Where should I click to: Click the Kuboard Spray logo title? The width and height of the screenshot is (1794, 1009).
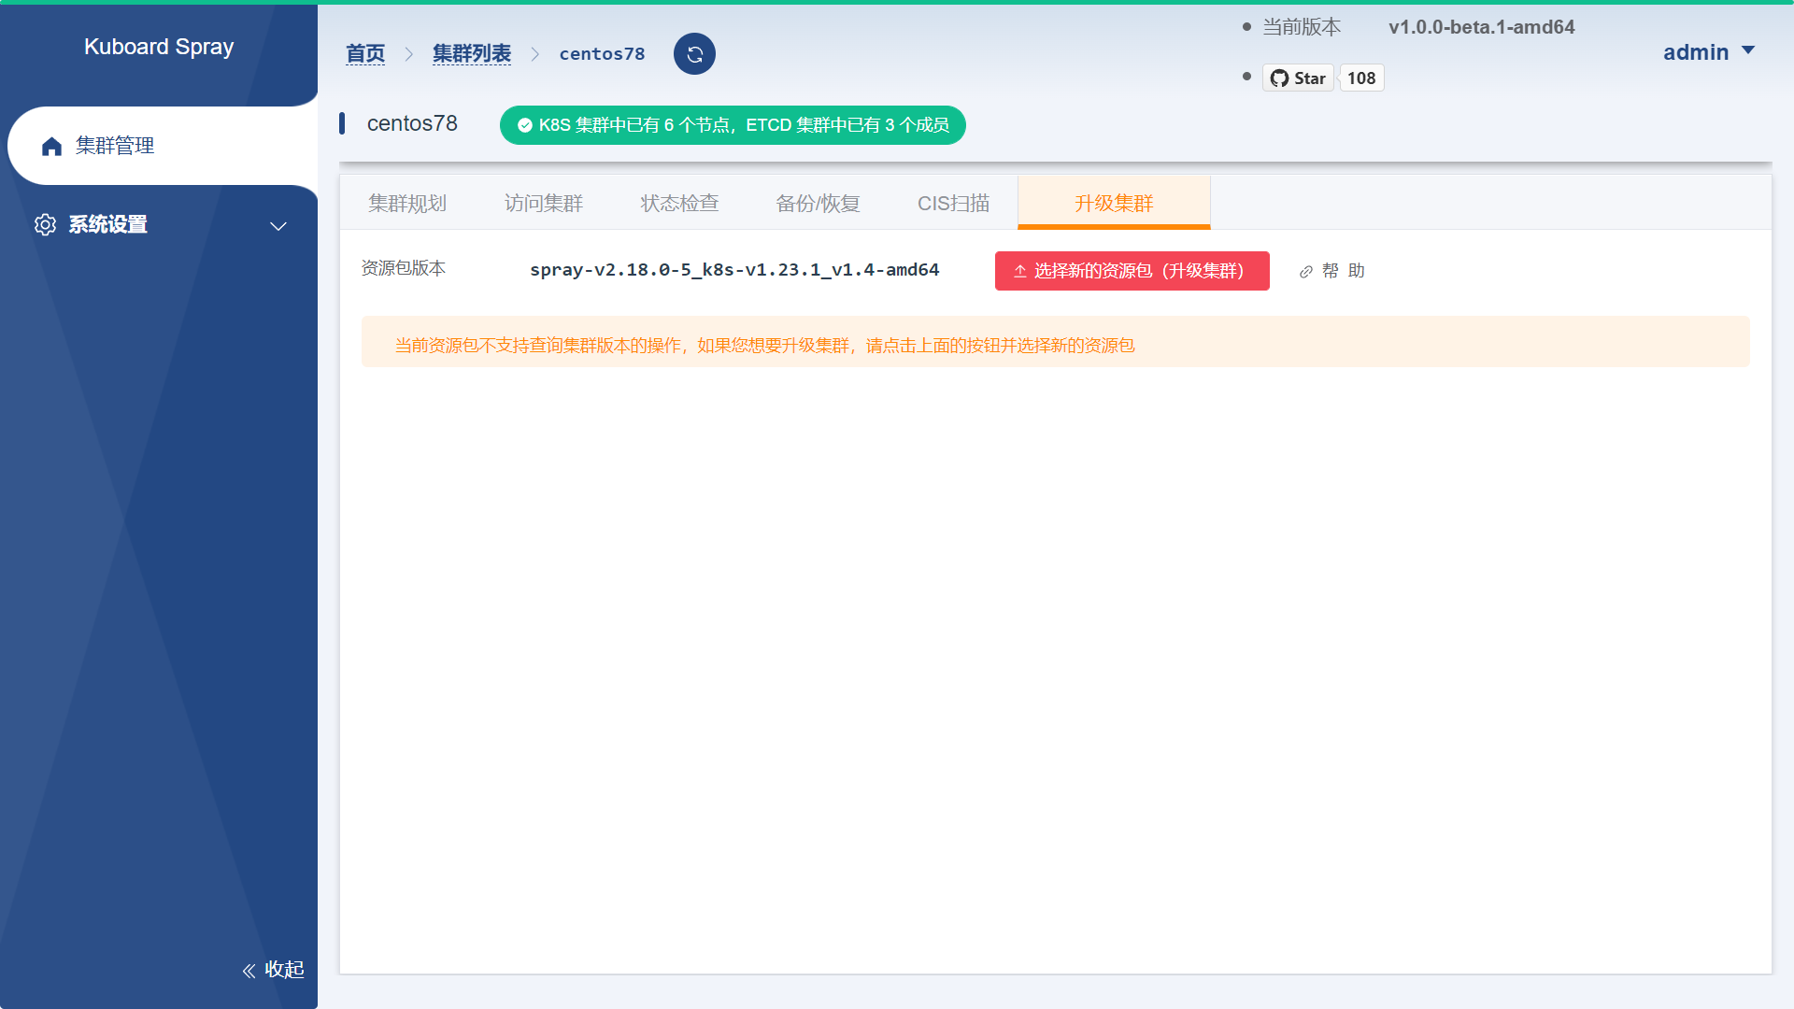point(159,47)
